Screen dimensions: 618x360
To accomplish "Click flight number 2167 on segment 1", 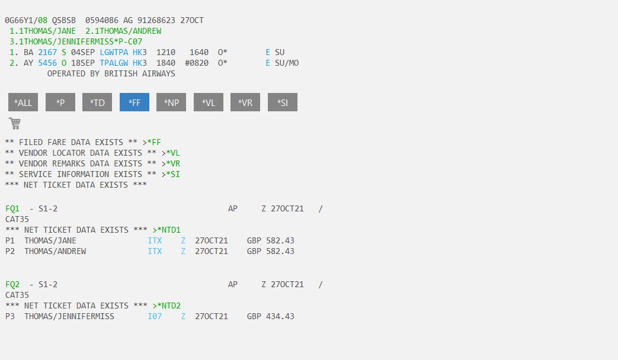I will [47, 52].
